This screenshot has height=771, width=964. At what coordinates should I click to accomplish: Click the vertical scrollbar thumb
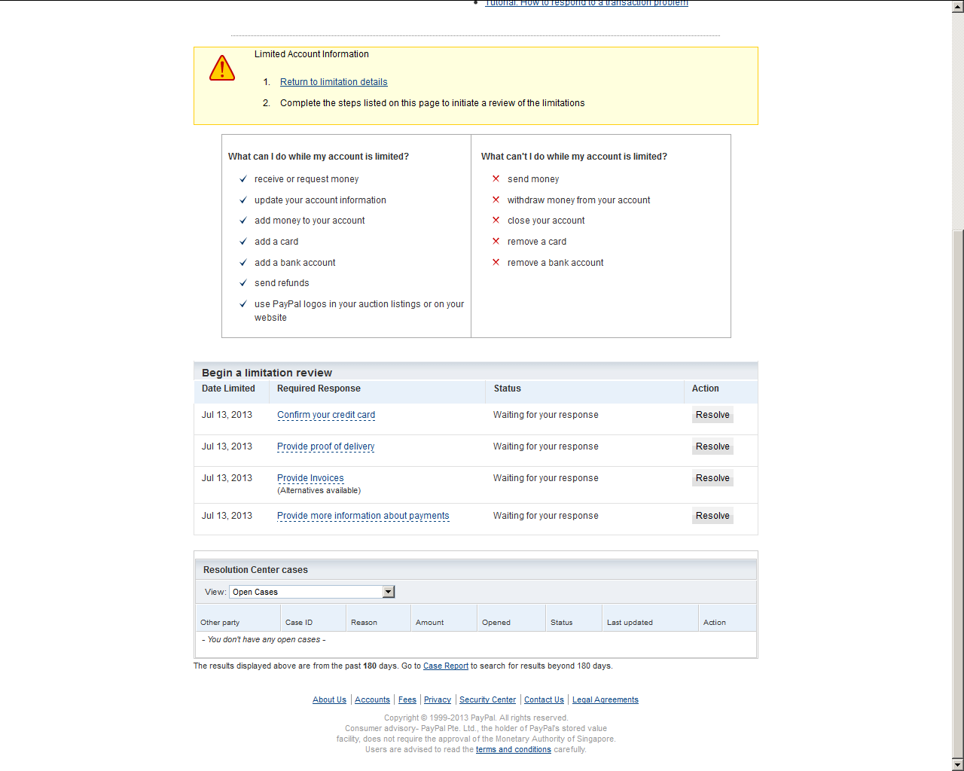pyautogui.click(x=958, y=493)
